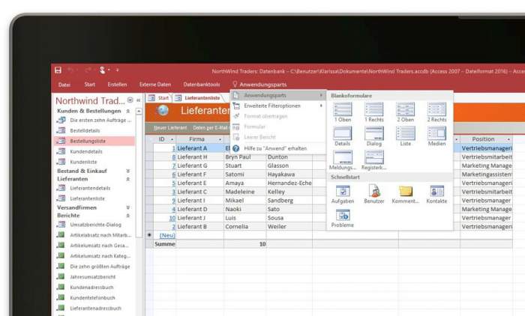Switch to the Datenbanktools ribbon tab
The width and height of the screenshot is (525, 316).
pos(202,85)
